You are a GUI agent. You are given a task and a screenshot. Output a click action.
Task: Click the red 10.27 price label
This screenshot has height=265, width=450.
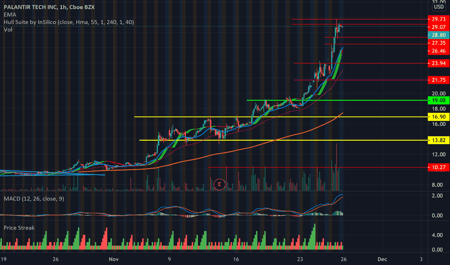coord(438,167)
